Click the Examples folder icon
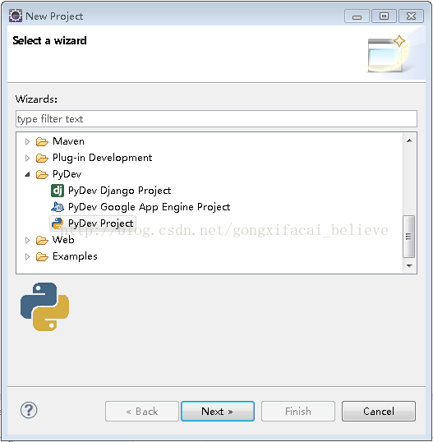The image size is (433, 442). [42, 256]
